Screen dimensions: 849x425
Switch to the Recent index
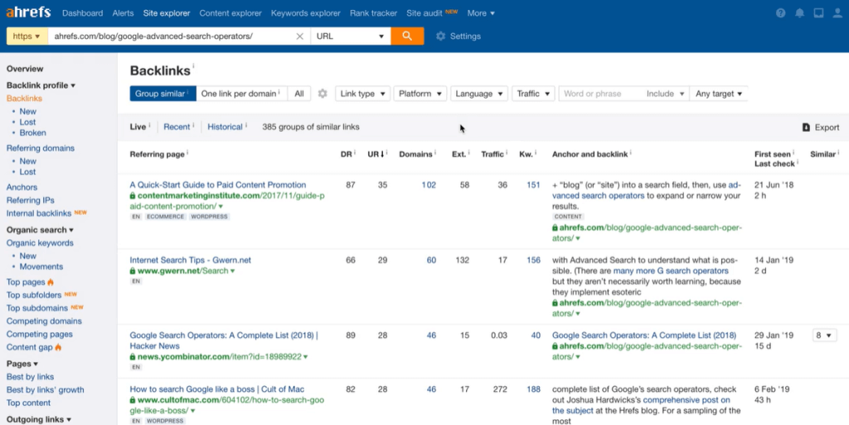click(x=177, y=127)
